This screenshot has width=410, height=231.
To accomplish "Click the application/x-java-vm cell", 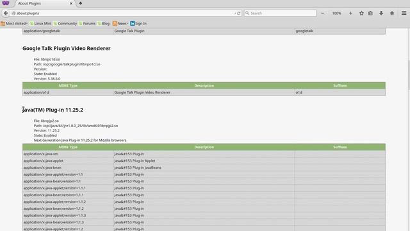I will [x=68, y=154].
